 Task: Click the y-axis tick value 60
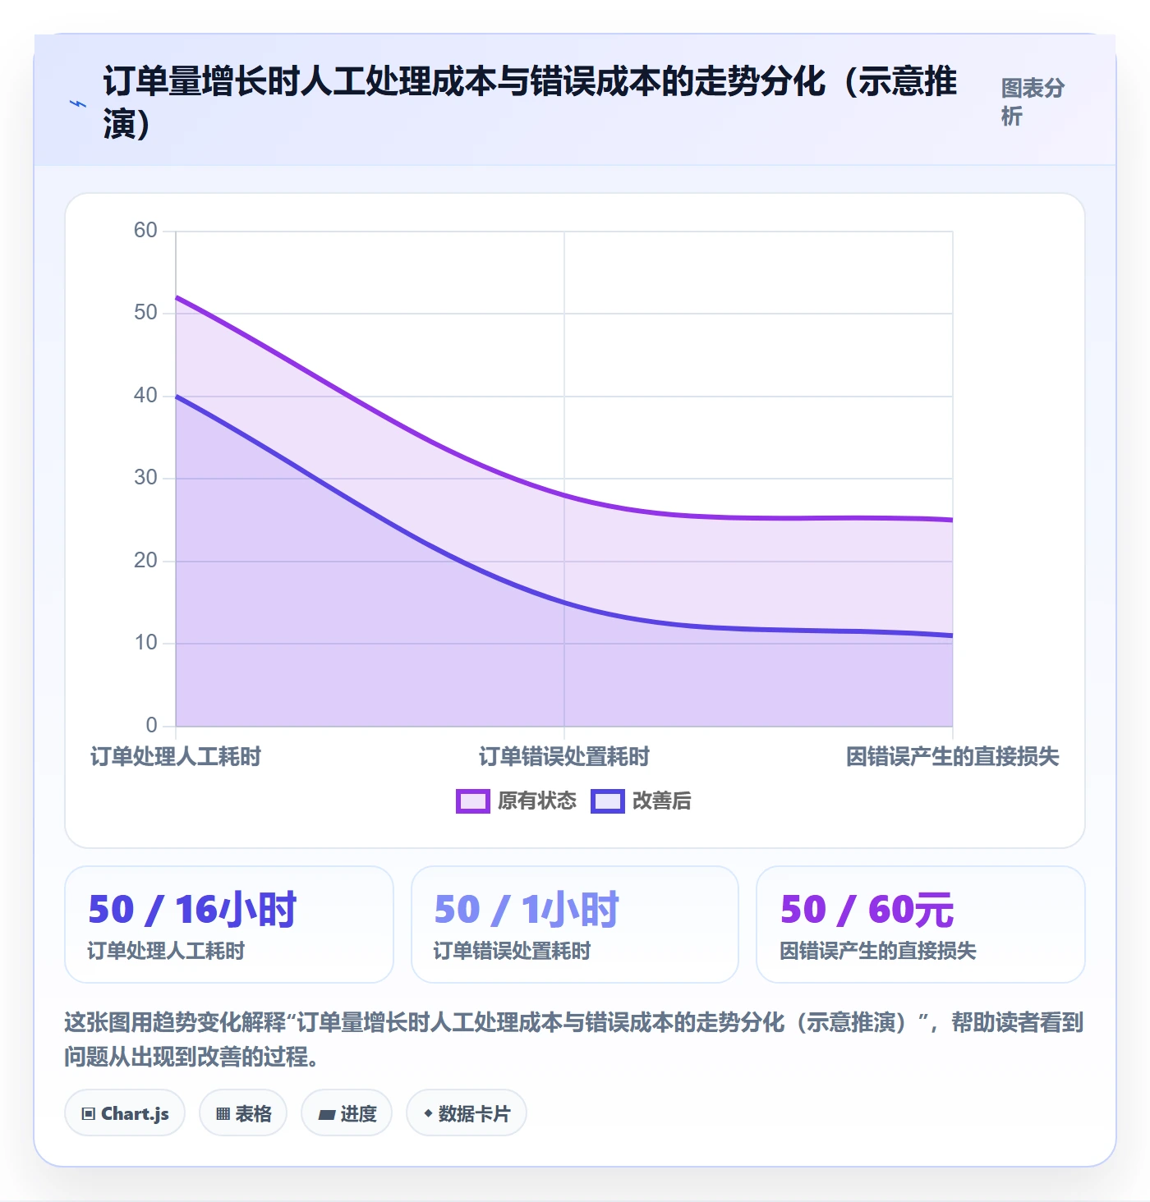[145, 230]
